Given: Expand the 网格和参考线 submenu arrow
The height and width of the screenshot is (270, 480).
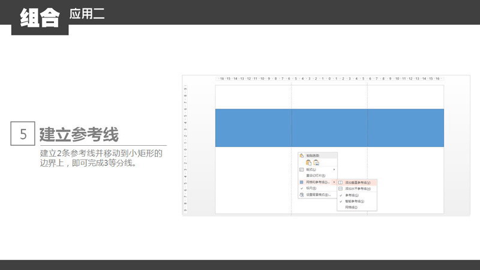Looking at the screenshot, I should (334, 182).
